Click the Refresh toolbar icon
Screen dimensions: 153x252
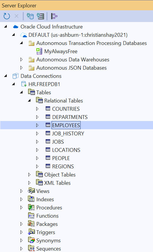click(x=7, y=16)
